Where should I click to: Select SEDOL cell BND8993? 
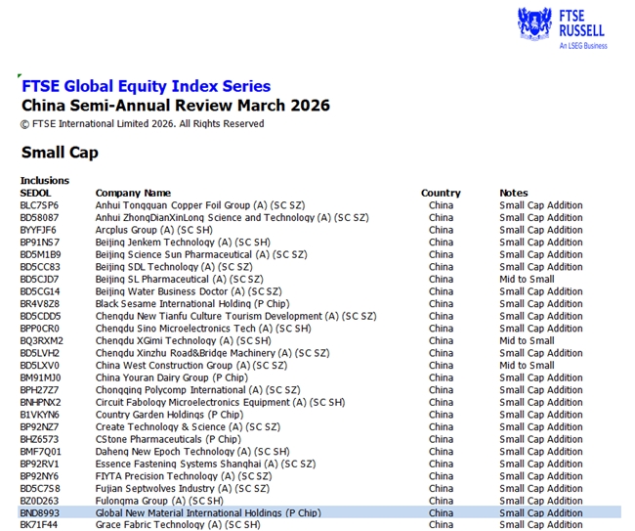pyautogui.click(x=40, y=512)
